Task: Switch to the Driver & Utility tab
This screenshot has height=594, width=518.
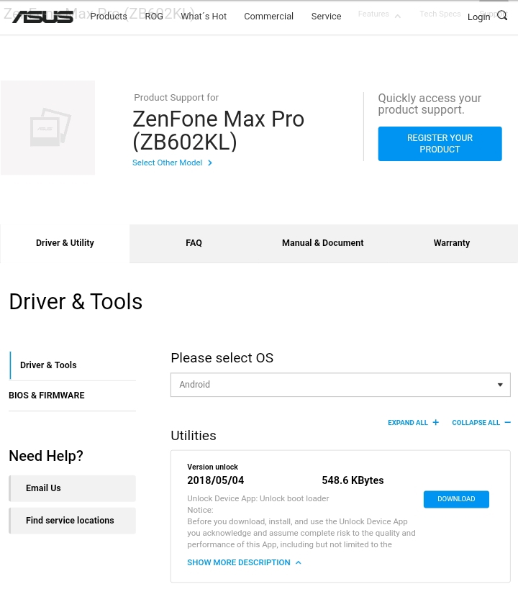Action: pos(65,243)
